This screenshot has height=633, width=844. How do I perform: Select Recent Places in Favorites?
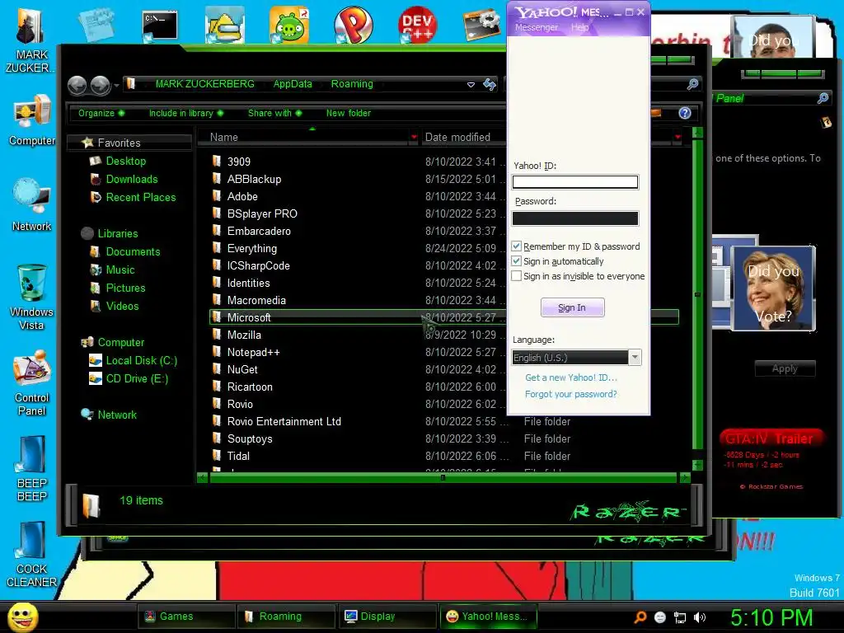click(141, 198)
